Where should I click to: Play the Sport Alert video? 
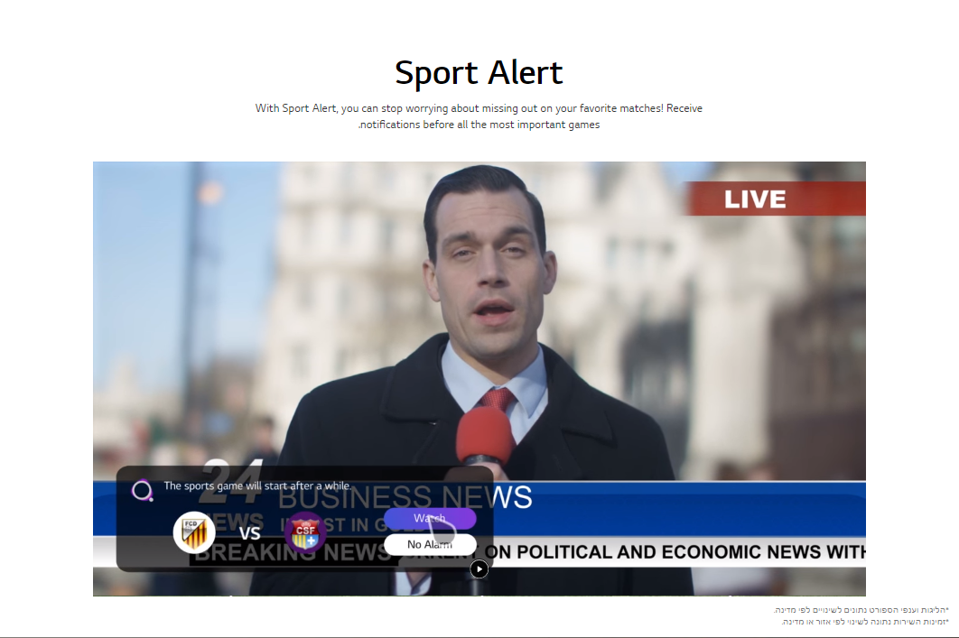coord(479,569)
